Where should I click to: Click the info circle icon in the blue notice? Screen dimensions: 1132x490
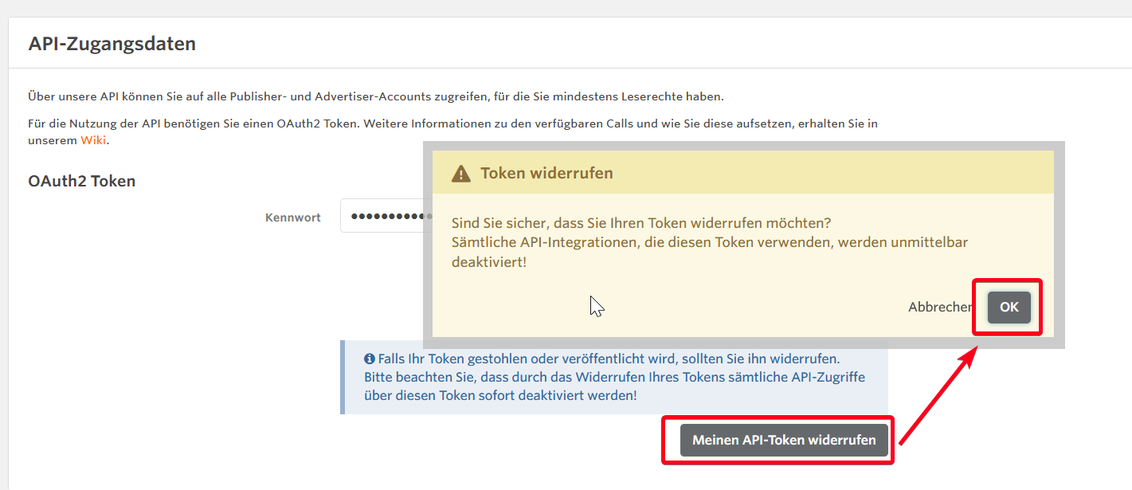(x=370, y=359)
